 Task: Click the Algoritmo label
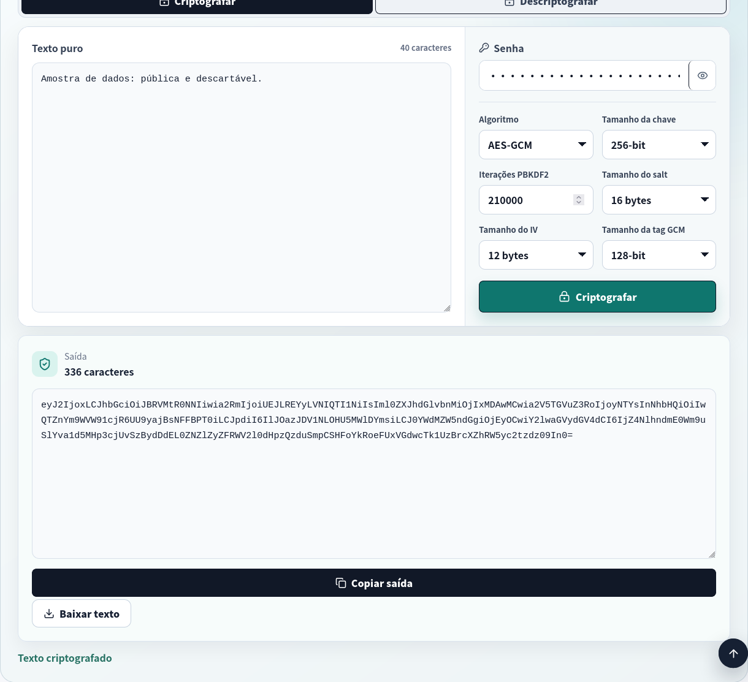[498, 119]
